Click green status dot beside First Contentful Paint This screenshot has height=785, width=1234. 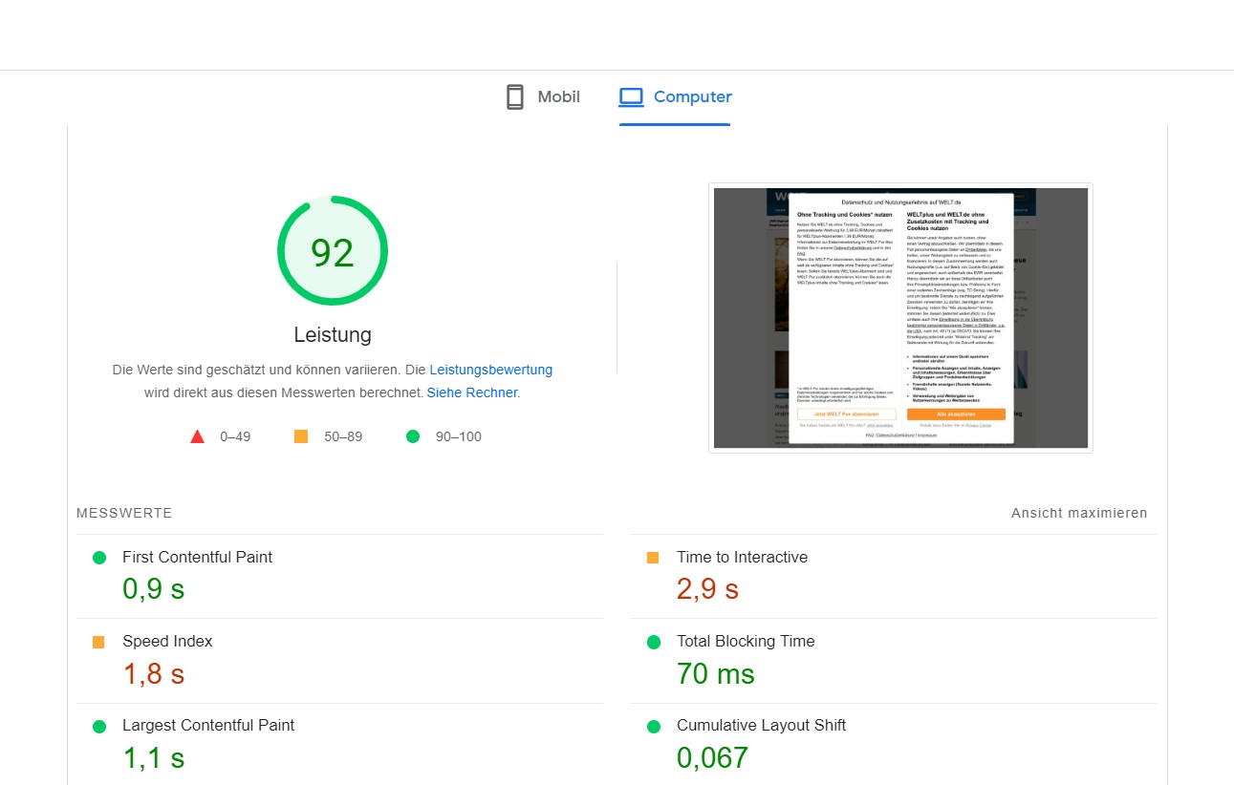pyautogui.click(x=98, y=558)
